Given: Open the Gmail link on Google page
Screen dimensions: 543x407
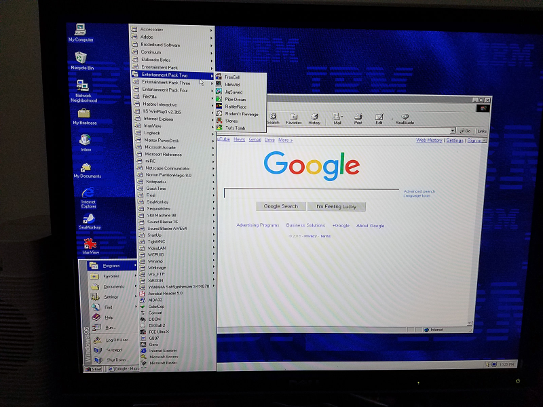Looking at the screenshot, I should pyautogui.click(x=255, y=140).
